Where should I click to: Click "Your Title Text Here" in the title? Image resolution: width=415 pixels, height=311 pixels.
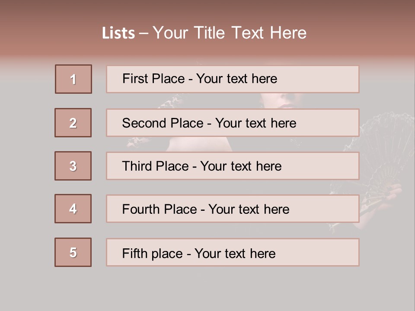click(230, 33)
